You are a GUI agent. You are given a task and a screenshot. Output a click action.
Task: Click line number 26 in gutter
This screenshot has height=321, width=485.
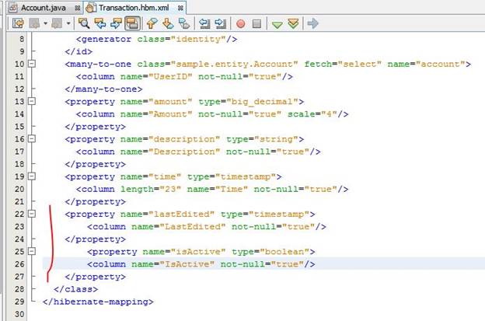(x=19, y=264)
